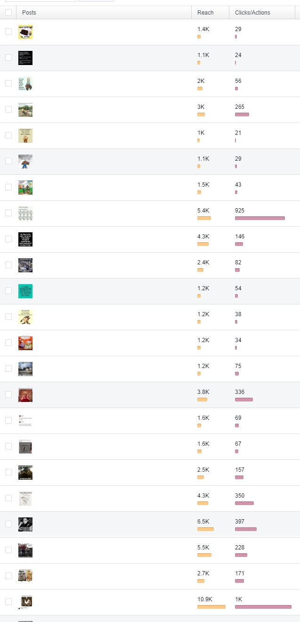This screenshot has height=622, width=300.
Task: Tick the checkbox beside the post with 6.5K reach
Action: click(8, 524)
